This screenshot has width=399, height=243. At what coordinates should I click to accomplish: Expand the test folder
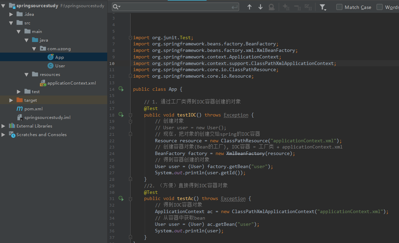(19, 92)
